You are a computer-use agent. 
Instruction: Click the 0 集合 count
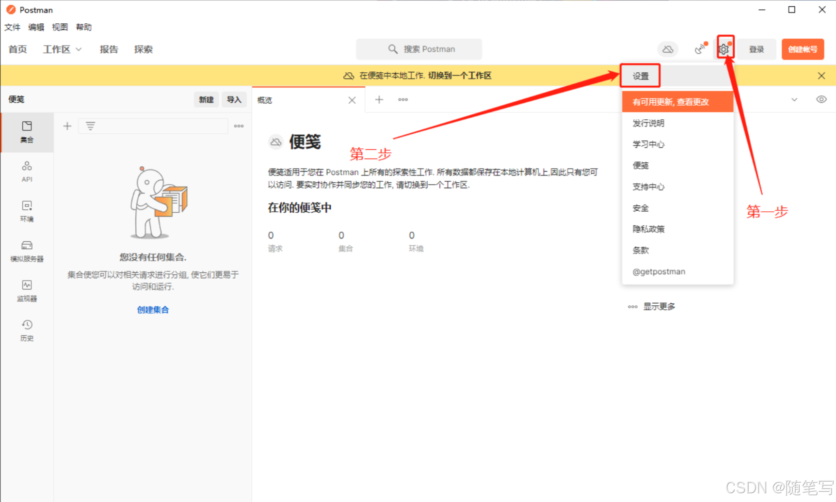[345, 241]
